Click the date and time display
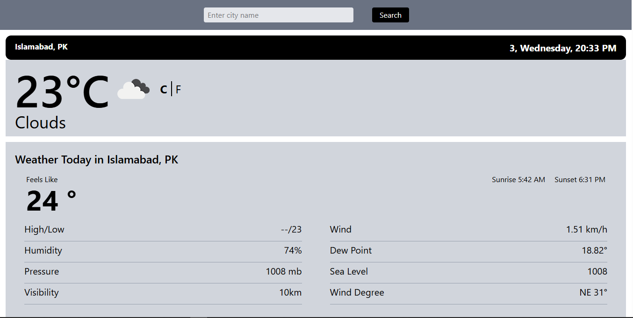 562,48
